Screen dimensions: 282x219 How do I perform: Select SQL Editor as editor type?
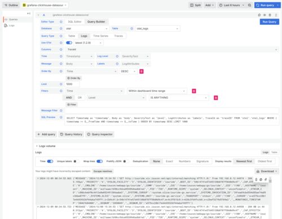[x=74, y=22]
